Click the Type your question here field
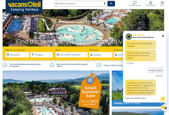Viewport: 169px width, 115px height. click(142, 98)
